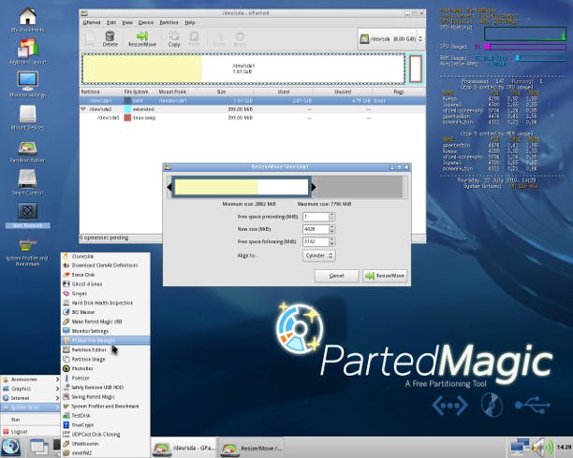Launch TestDisk from System Tools menu

pyautogui.click(x=105, y=416)
